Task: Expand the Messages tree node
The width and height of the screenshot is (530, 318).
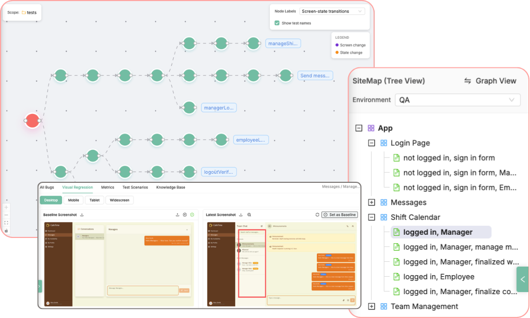Action: 372,202
